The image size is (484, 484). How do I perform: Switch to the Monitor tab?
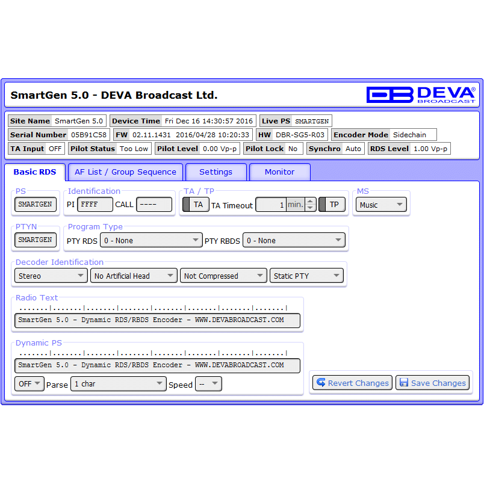[280, 172]
